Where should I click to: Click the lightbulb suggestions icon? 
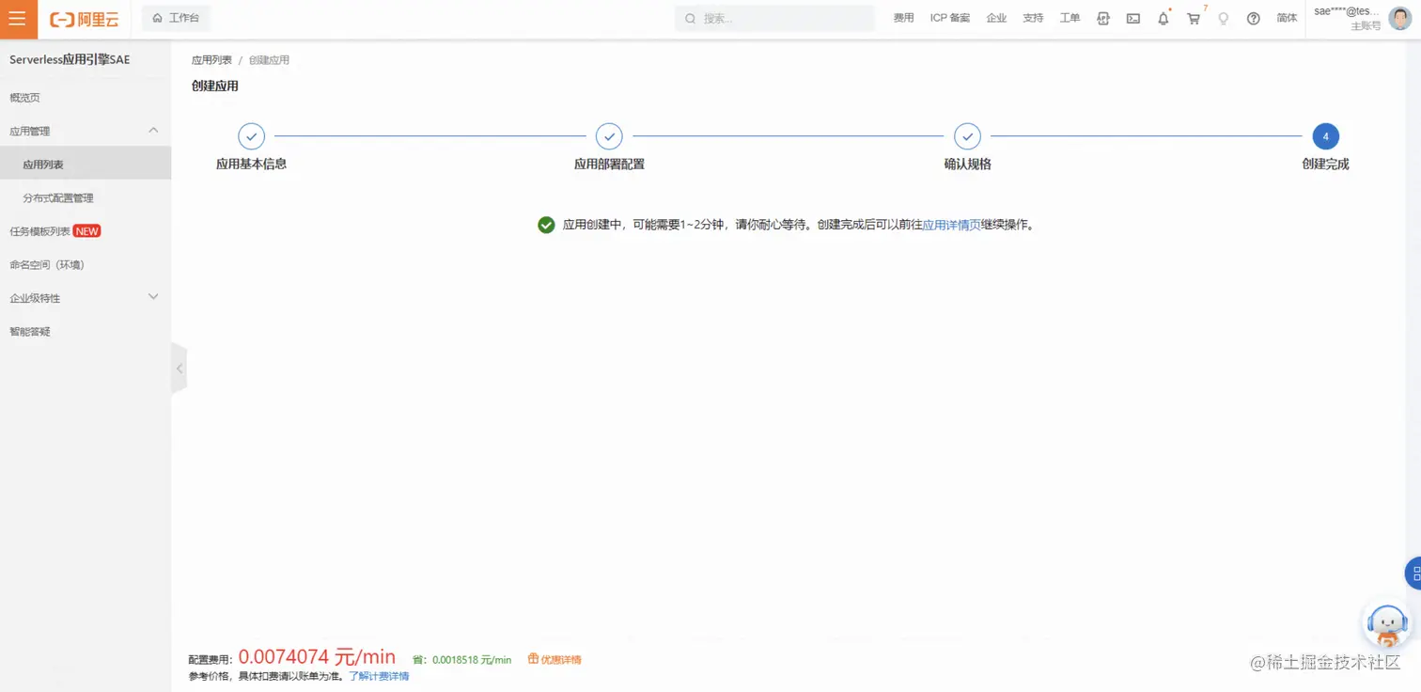(1223, 18)
